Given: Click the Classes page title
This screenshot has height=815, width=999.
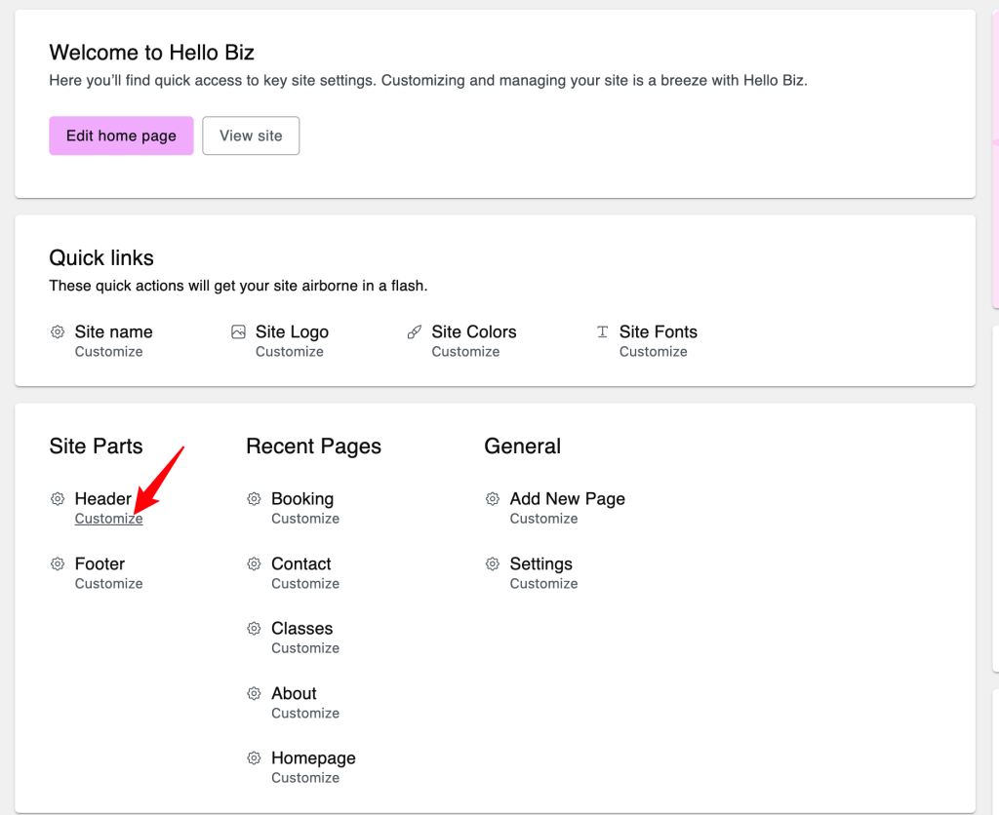Looking at the screenshot, I should coord(302,629).
